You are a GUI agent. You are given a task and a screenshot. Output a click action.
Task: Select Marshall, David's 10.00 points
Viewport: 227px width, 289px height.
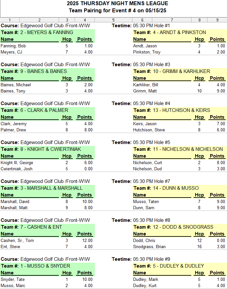point(87,202)
